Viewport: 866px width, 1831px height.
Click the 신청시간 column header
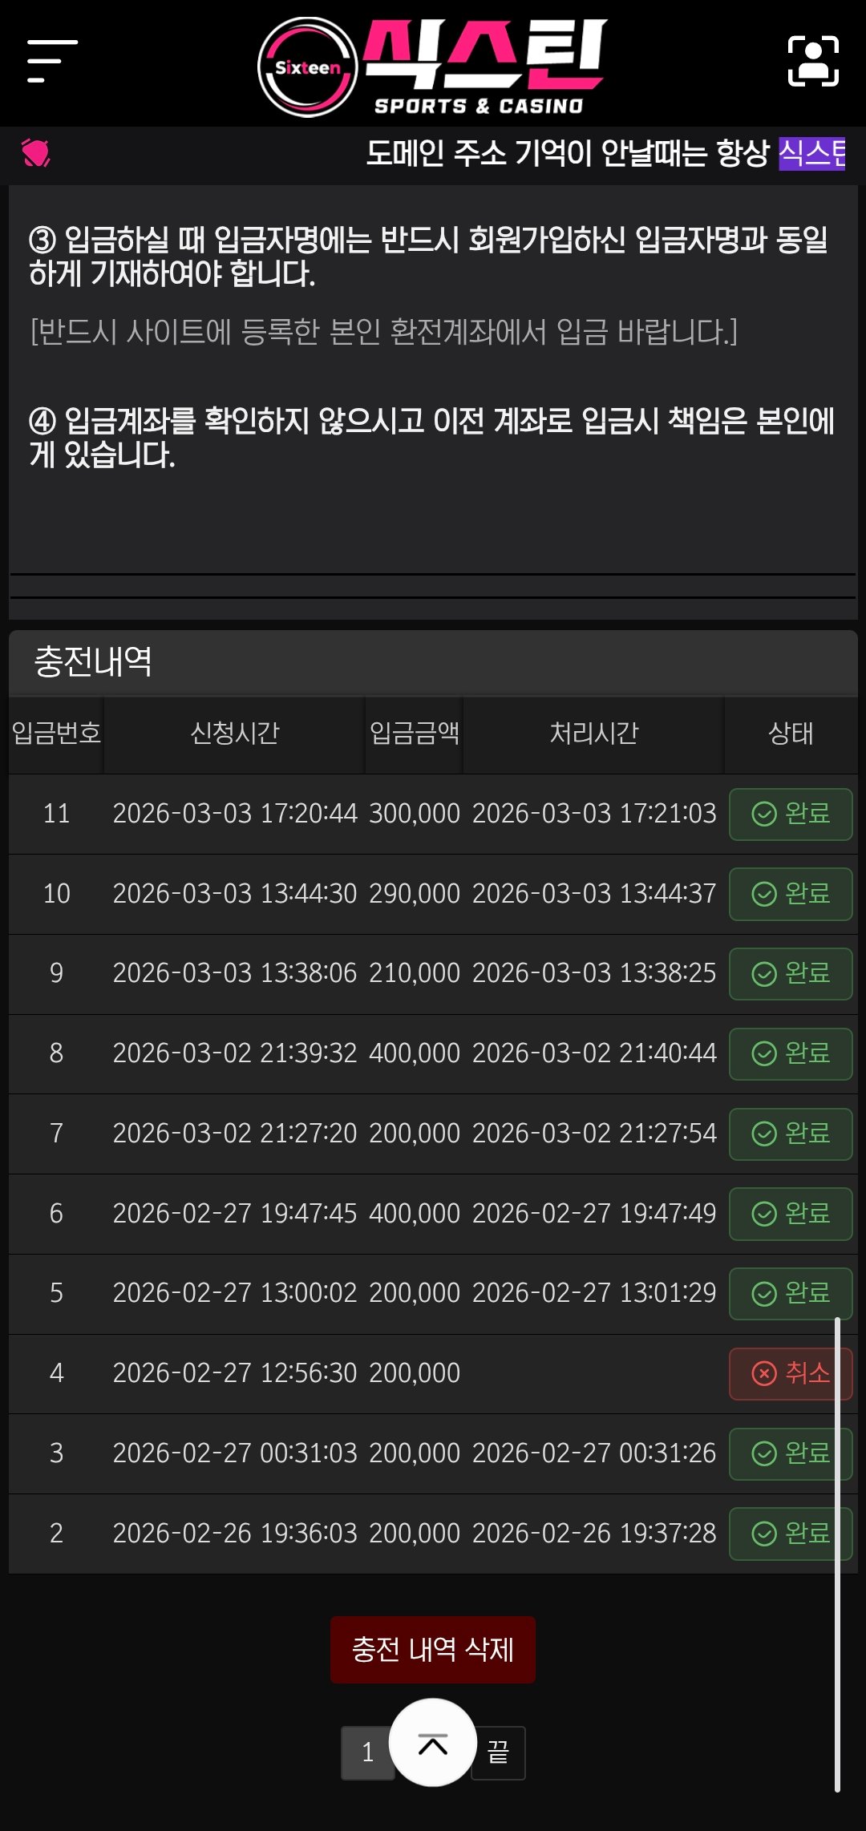pos(234,734)
